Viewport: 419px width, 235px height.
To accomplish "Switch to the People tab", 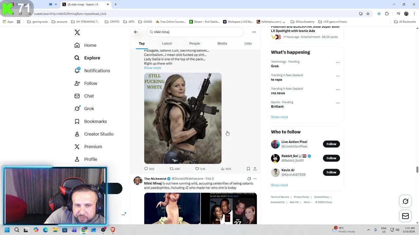I will (194, 43).
